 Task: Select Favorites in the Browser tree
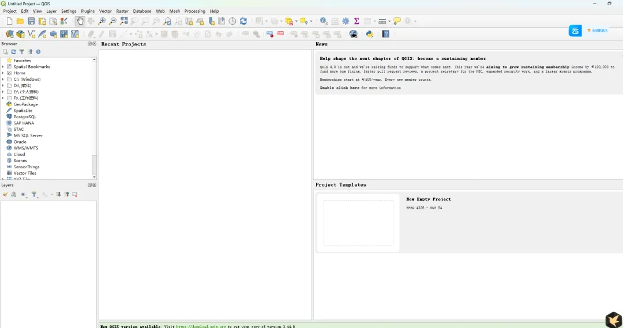[22, 61]
